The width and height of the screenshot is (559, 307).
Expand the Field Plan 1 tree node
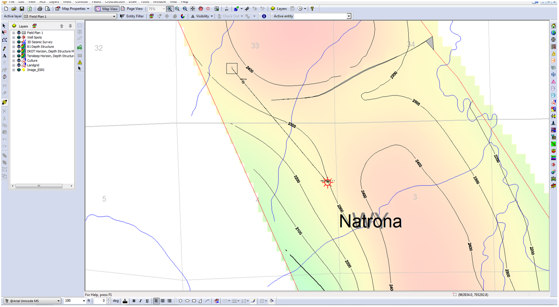coord(14,33)
